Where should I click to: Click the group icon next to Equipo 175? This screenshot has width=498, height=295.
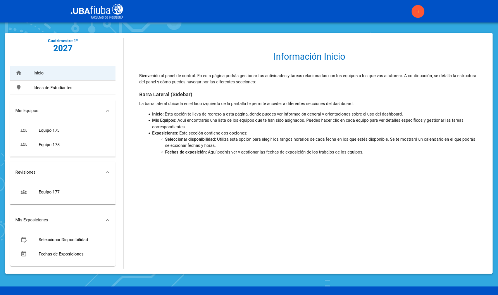click(x=24, y=145)
